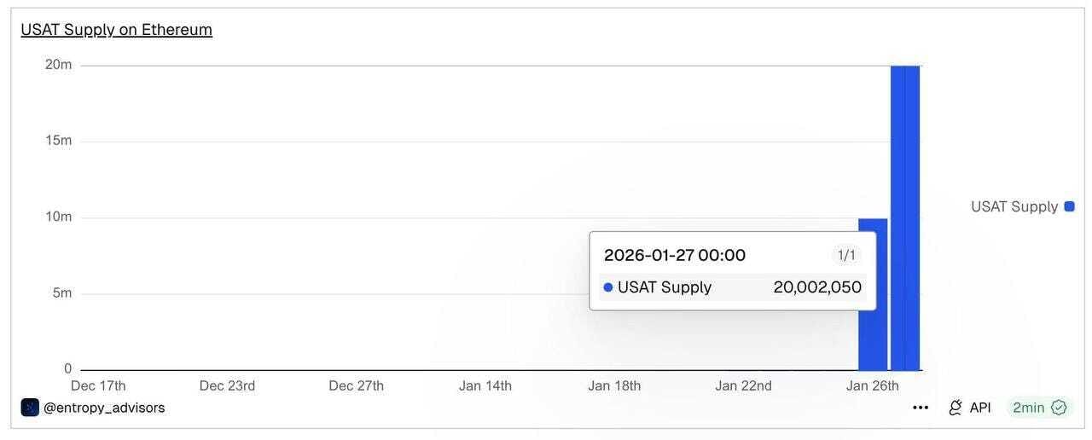Image resolution: width=1092 pixels, height=440 pixels.
Task: Click the Dec 17th x-axis label
Action: 98,385
